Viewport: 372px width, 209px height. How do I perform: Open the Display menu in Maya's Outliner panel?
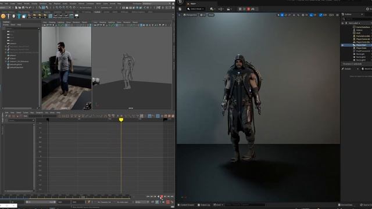click(5, 24)
